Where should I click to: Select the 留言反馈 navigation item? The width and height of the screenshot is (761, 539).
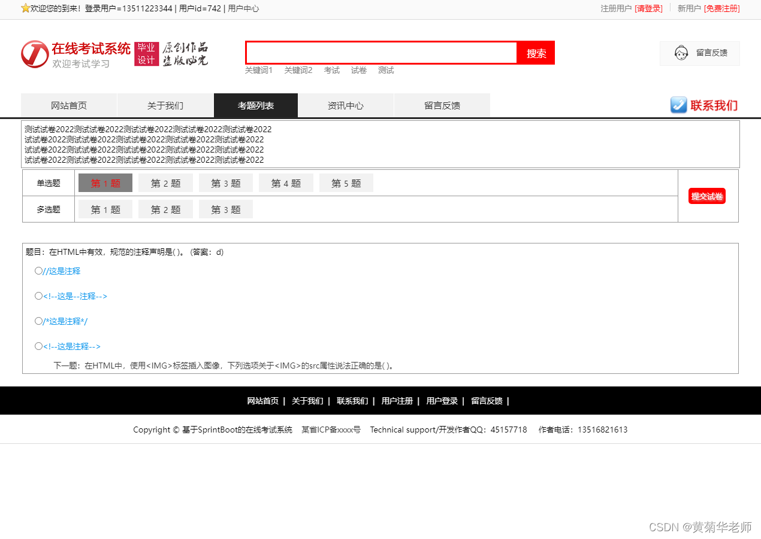click(x=442, y=105)
